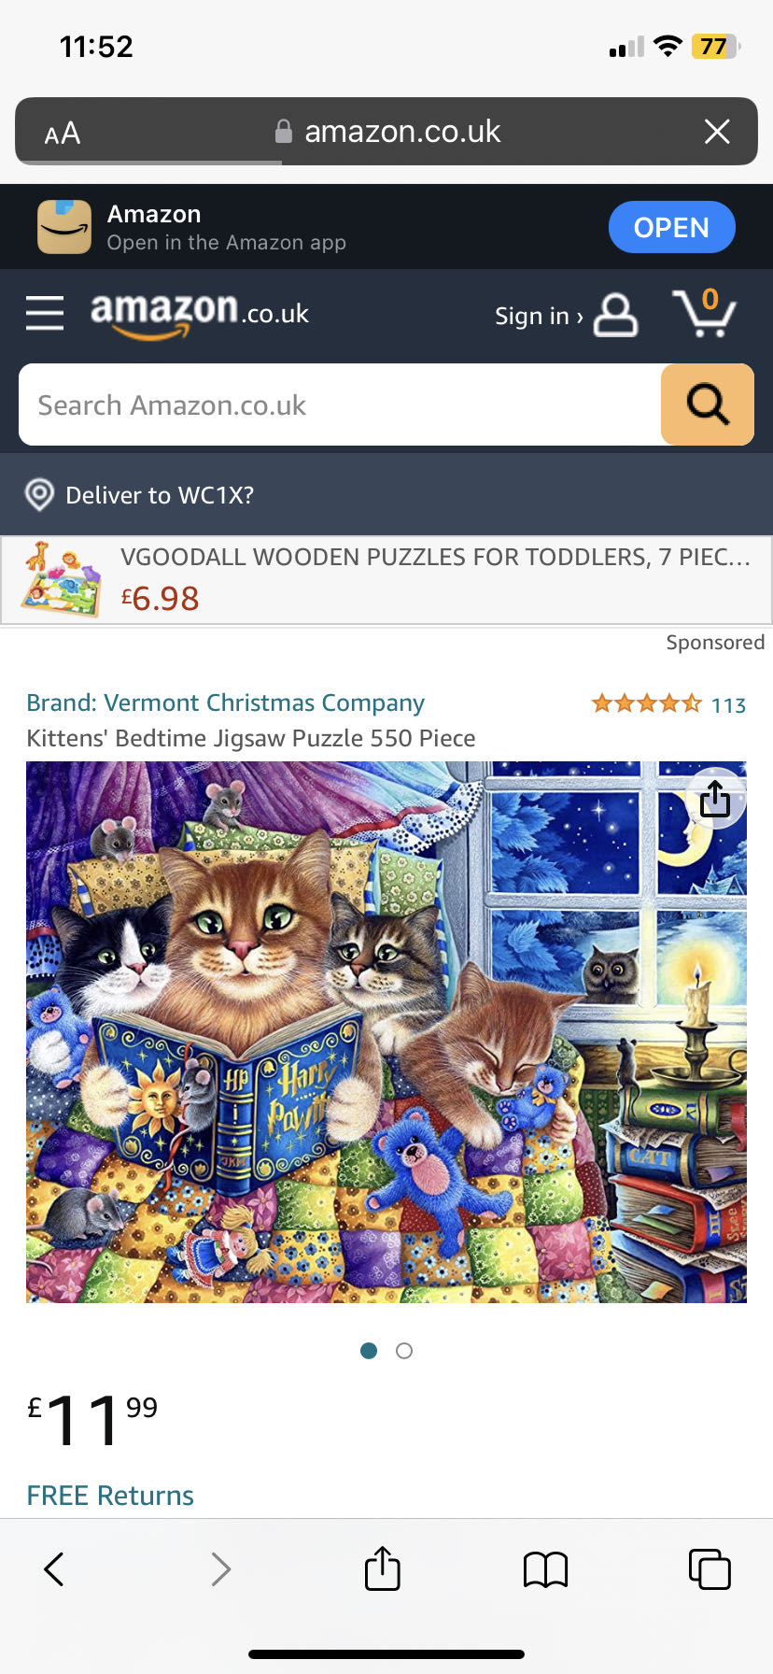Screen dimensions: 773x1674
Task: Tap FREE Returns link
Action: pos(110,1495)
